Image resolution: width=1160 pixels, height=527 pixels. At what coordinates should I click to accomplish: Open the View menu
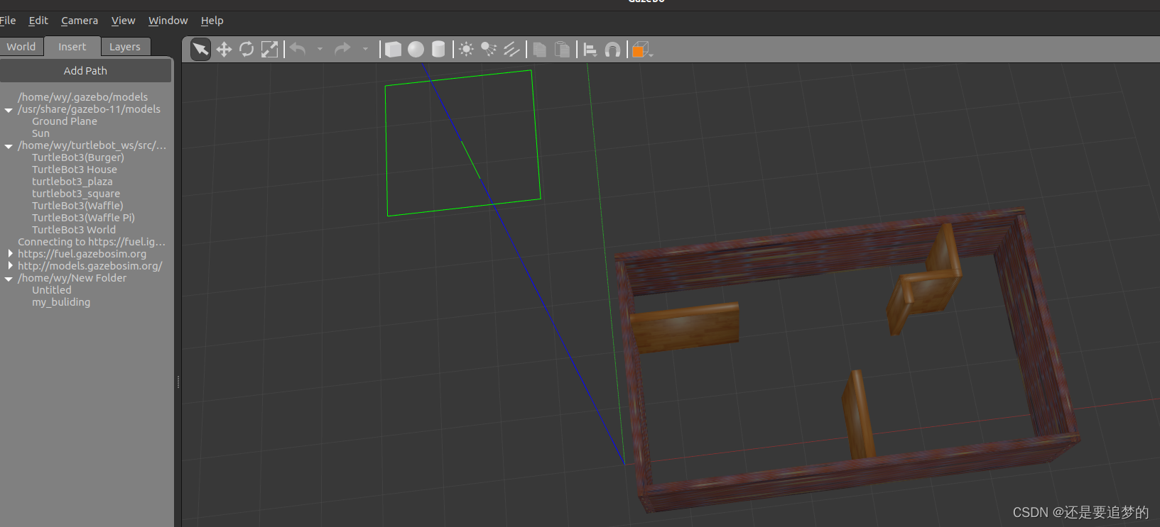pos(123,21)
